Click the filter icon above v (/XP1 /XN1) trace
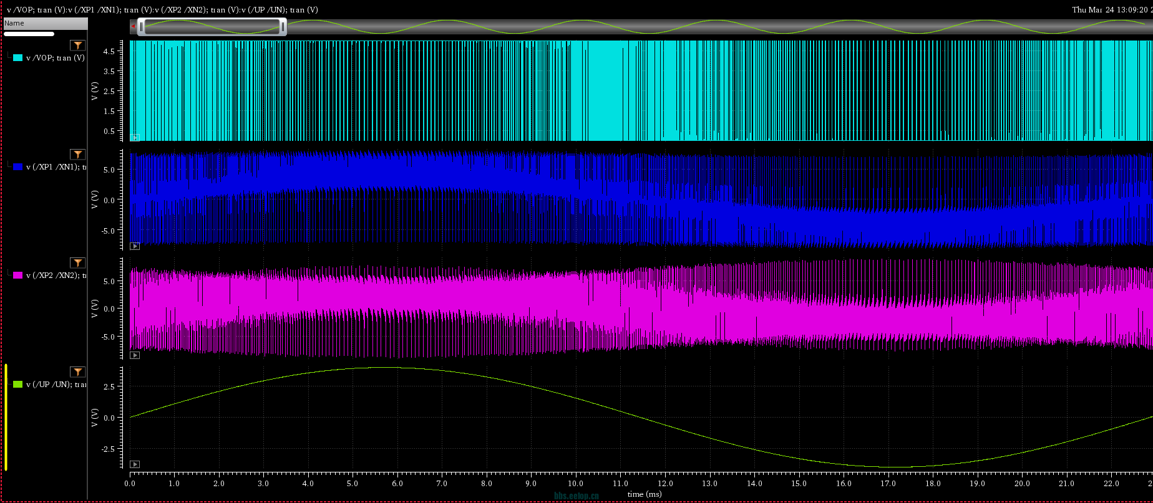This screenshot has height=503, width=1153. coord(77,154)
